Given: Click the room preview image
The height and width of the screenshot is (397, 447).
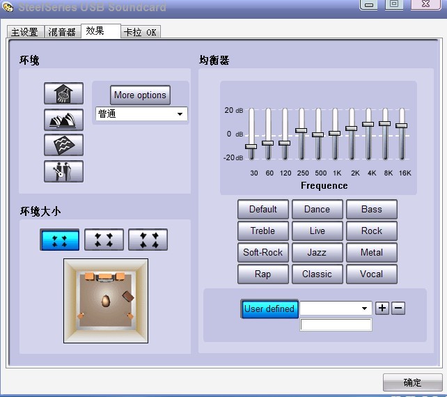Looking at the screenshot, I should point(105,301).
